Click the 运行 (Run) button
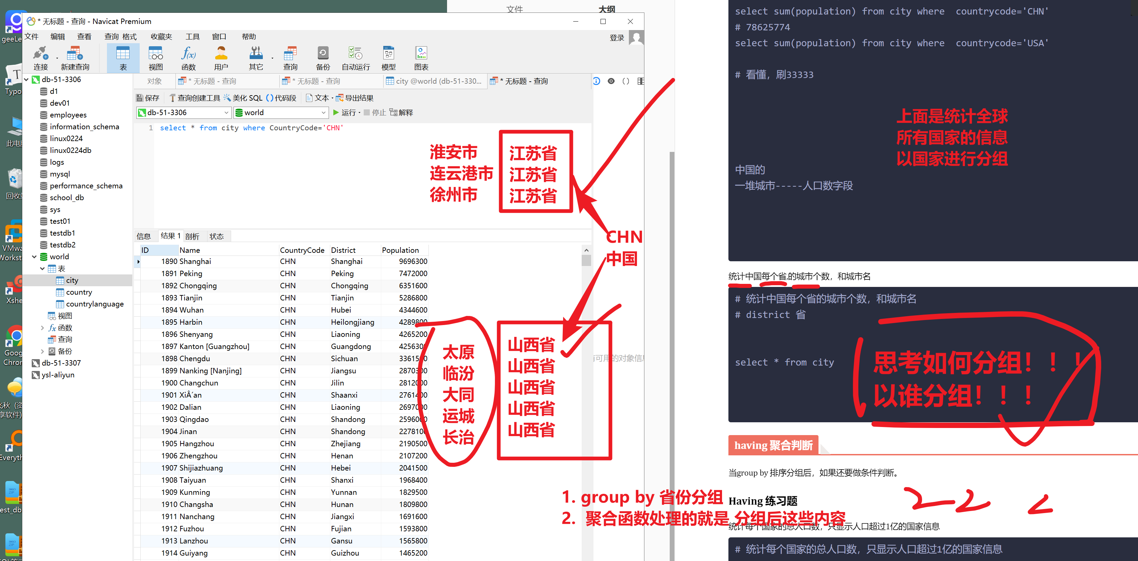This screenshot has height=561, width=1138. 344,113
